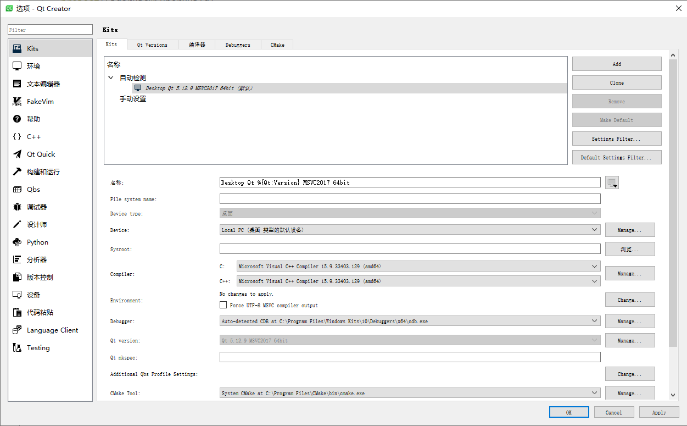Click Change... next to Environment
Viewport: 687px width, 426px height.
(x=630, y=300)
